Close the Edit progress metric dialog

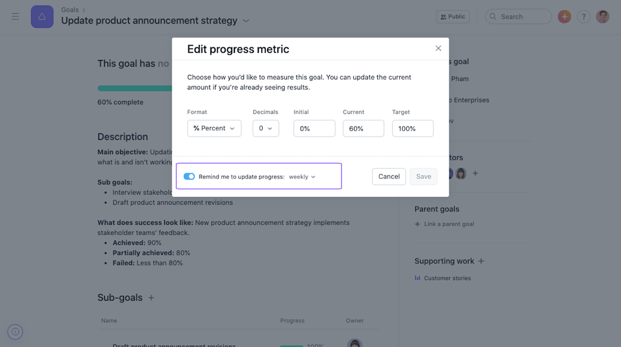(438, 49)
